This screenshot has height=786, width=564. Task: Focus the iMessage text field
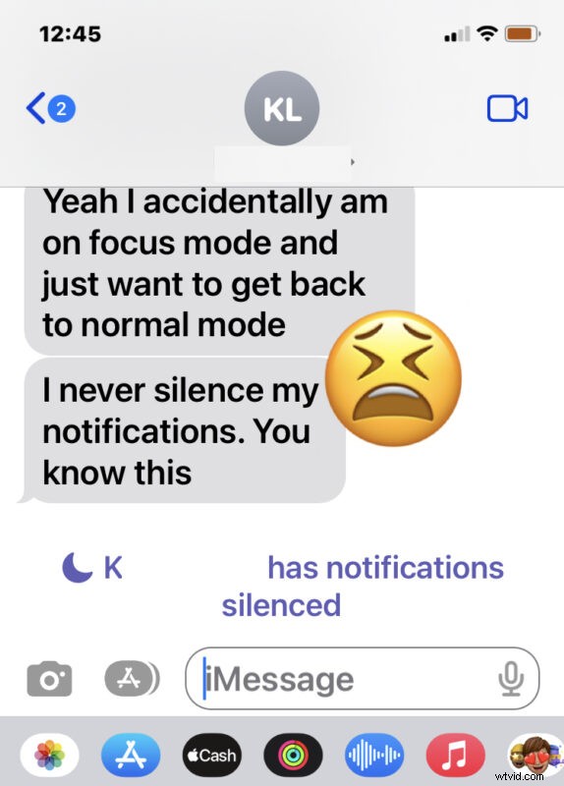coord(362,678)
